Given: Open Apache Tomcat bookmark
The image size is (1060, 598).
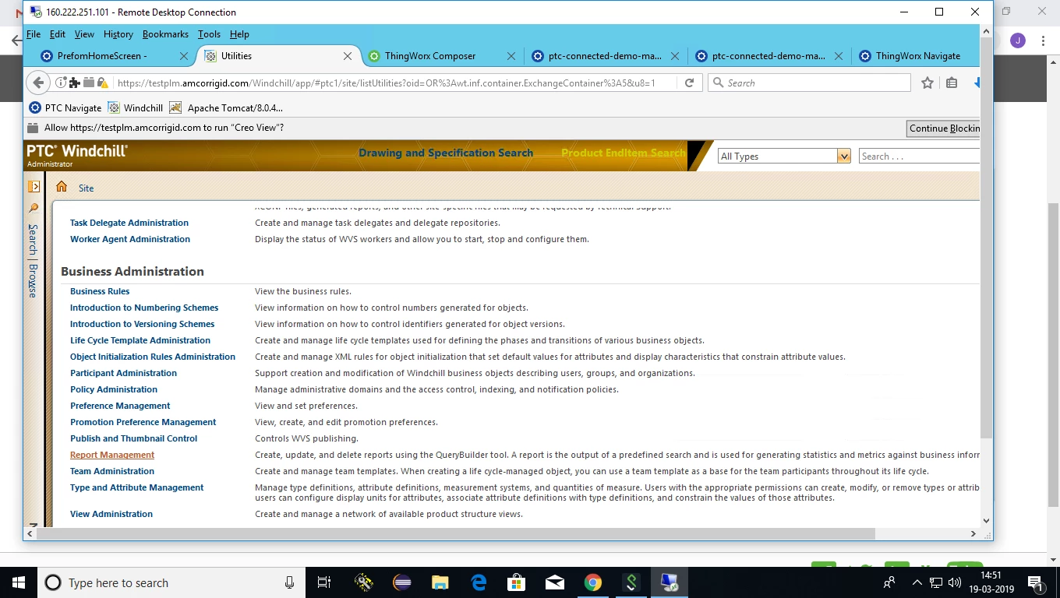Looking at the screenshot, I should tap(226, 107).
